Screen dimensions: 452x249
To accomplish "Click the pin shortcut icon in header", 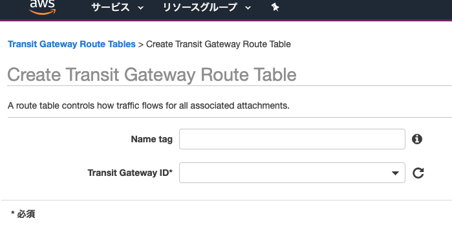I will click(x=275, y=7).
